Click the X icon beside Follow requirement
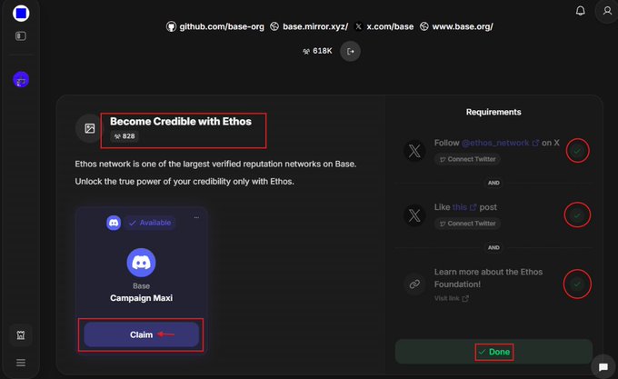 414,151
